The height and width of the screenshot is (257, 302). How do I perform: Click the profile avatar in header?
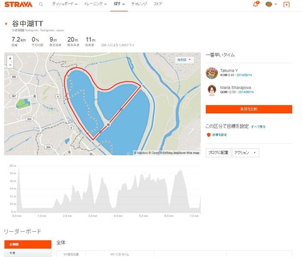point(269,4)
